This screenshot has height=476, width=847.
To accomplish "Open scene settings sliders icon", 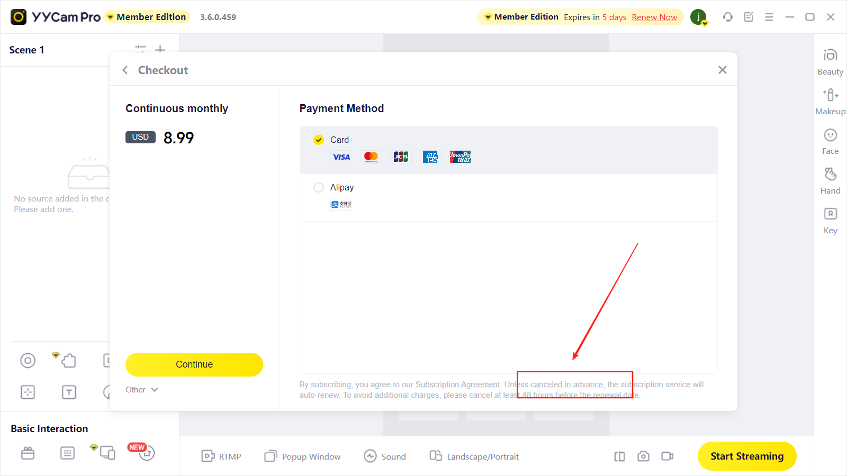I will point(140,49).
